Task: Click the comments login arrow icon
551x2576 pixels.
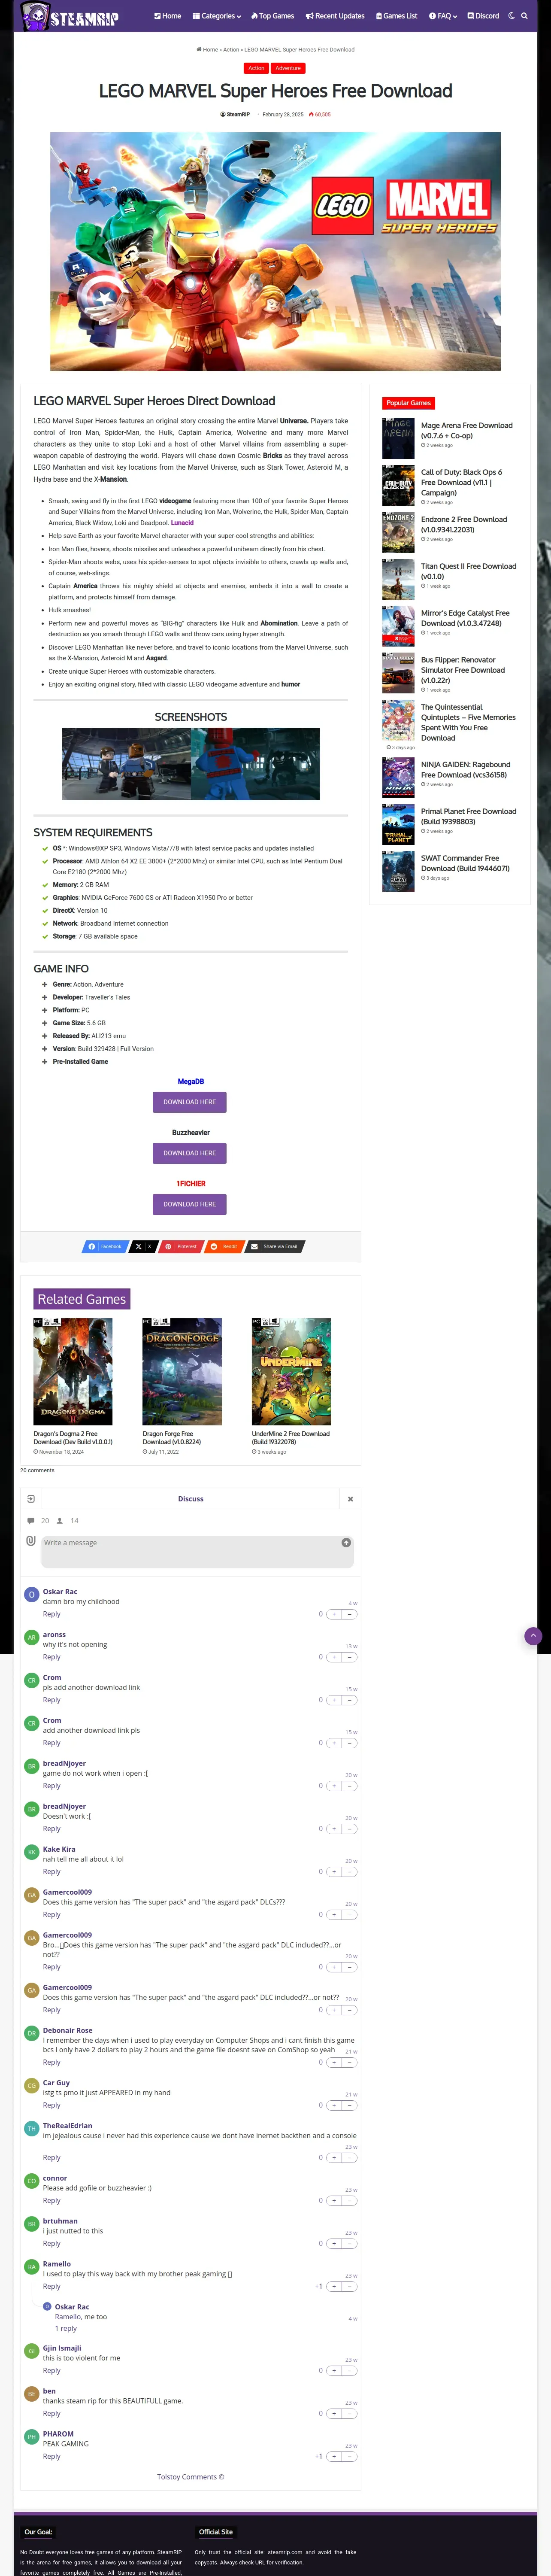Action: (x=31, y=1498)
